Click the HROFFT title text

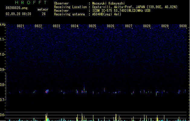[31, 2]
